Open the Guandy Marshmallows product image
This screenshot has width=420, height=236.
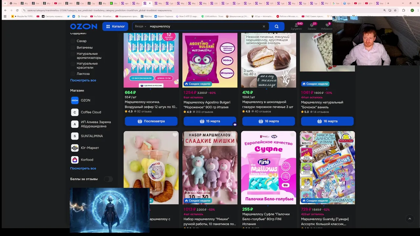327,167
